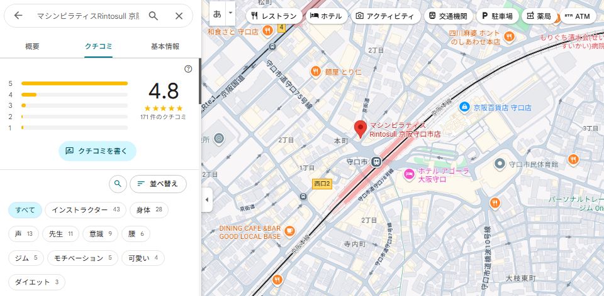This screenshot has height=296, width=604.
Task: Click the magnifier search icon in search box
Action: point(154,16)
